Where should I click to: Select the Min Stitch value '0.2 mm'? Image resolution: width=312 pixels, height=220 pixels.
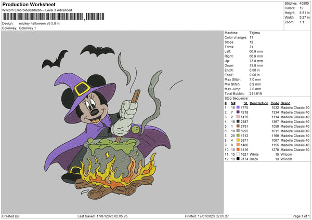[x=255, y=84]
